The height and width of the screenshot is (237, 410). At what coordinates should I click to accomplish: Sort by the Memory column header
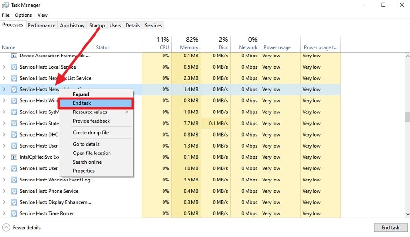pyautogui.click(x=186, y=43)
